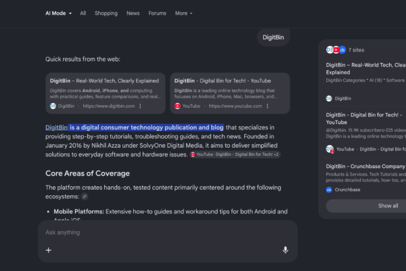The image size is (406, 271).
Task: Switch to the Shopping tab
Action: tap(106, 14)
